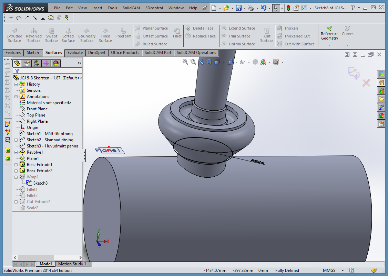The width and height of the screenshot is (388, 276).
Task: Click the curved rotation arrow toolbar icon
Action: coord(19,18)
